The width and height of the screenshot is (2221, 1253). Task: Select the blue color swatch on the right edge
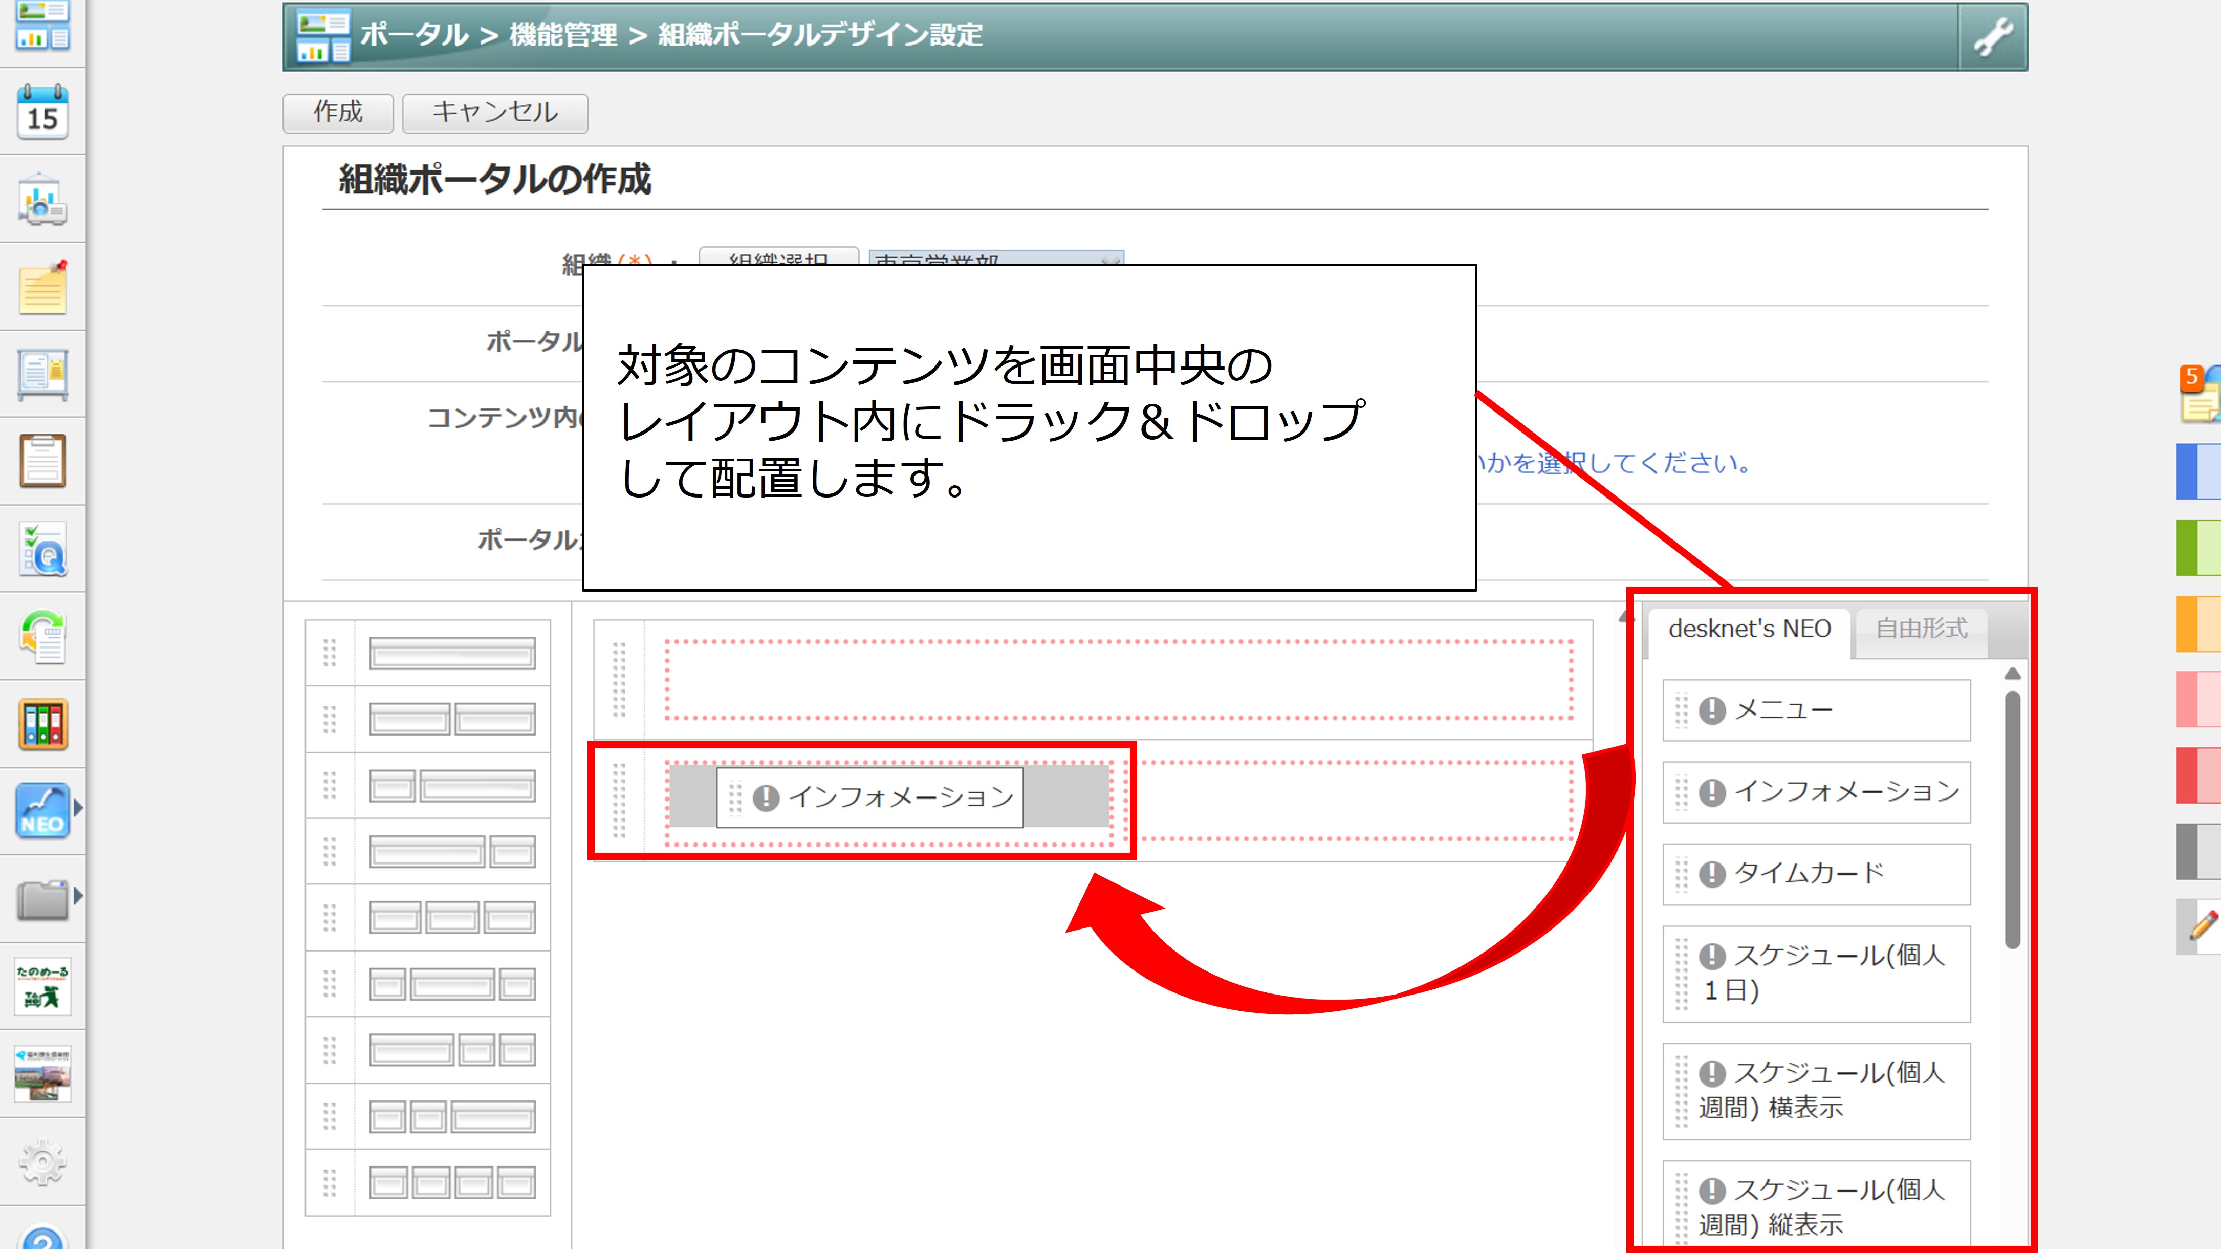pyautogui.click(x=2198, y=472)
